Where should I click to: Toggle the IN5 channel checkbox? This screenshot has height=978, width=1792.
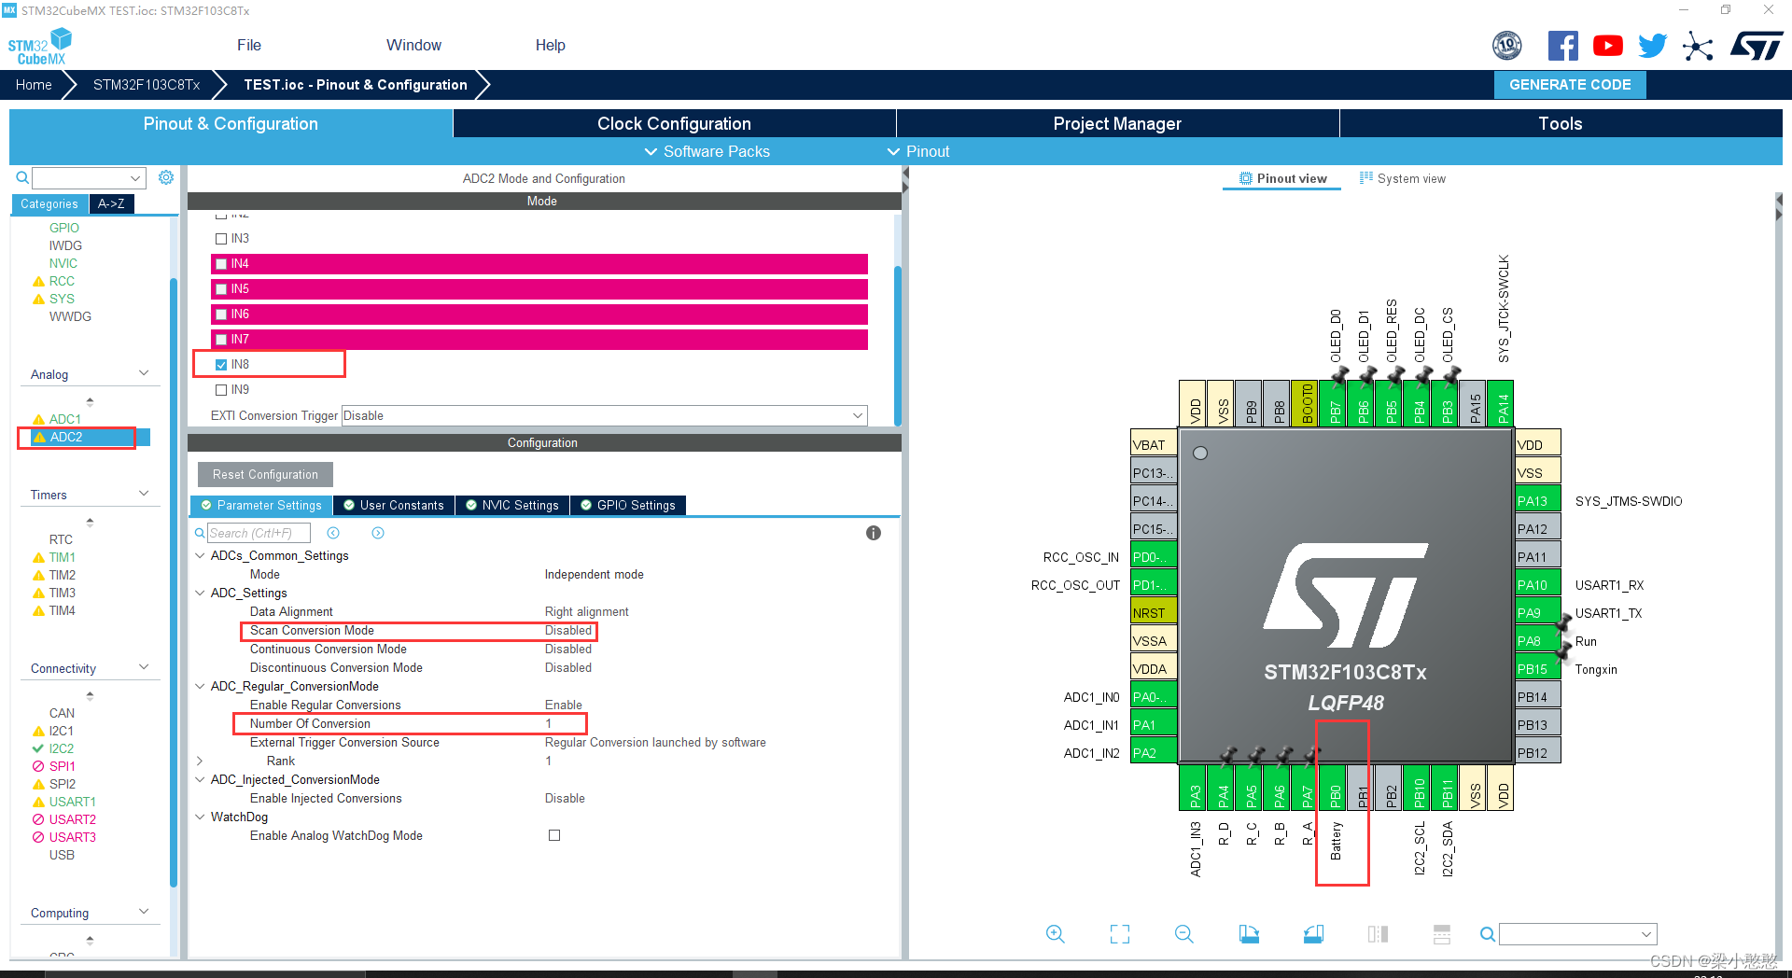[x=221, y=289]
